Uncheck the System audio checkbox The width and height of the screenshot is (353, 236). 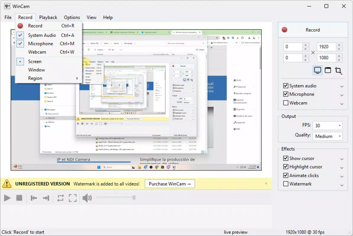(286, 86)
